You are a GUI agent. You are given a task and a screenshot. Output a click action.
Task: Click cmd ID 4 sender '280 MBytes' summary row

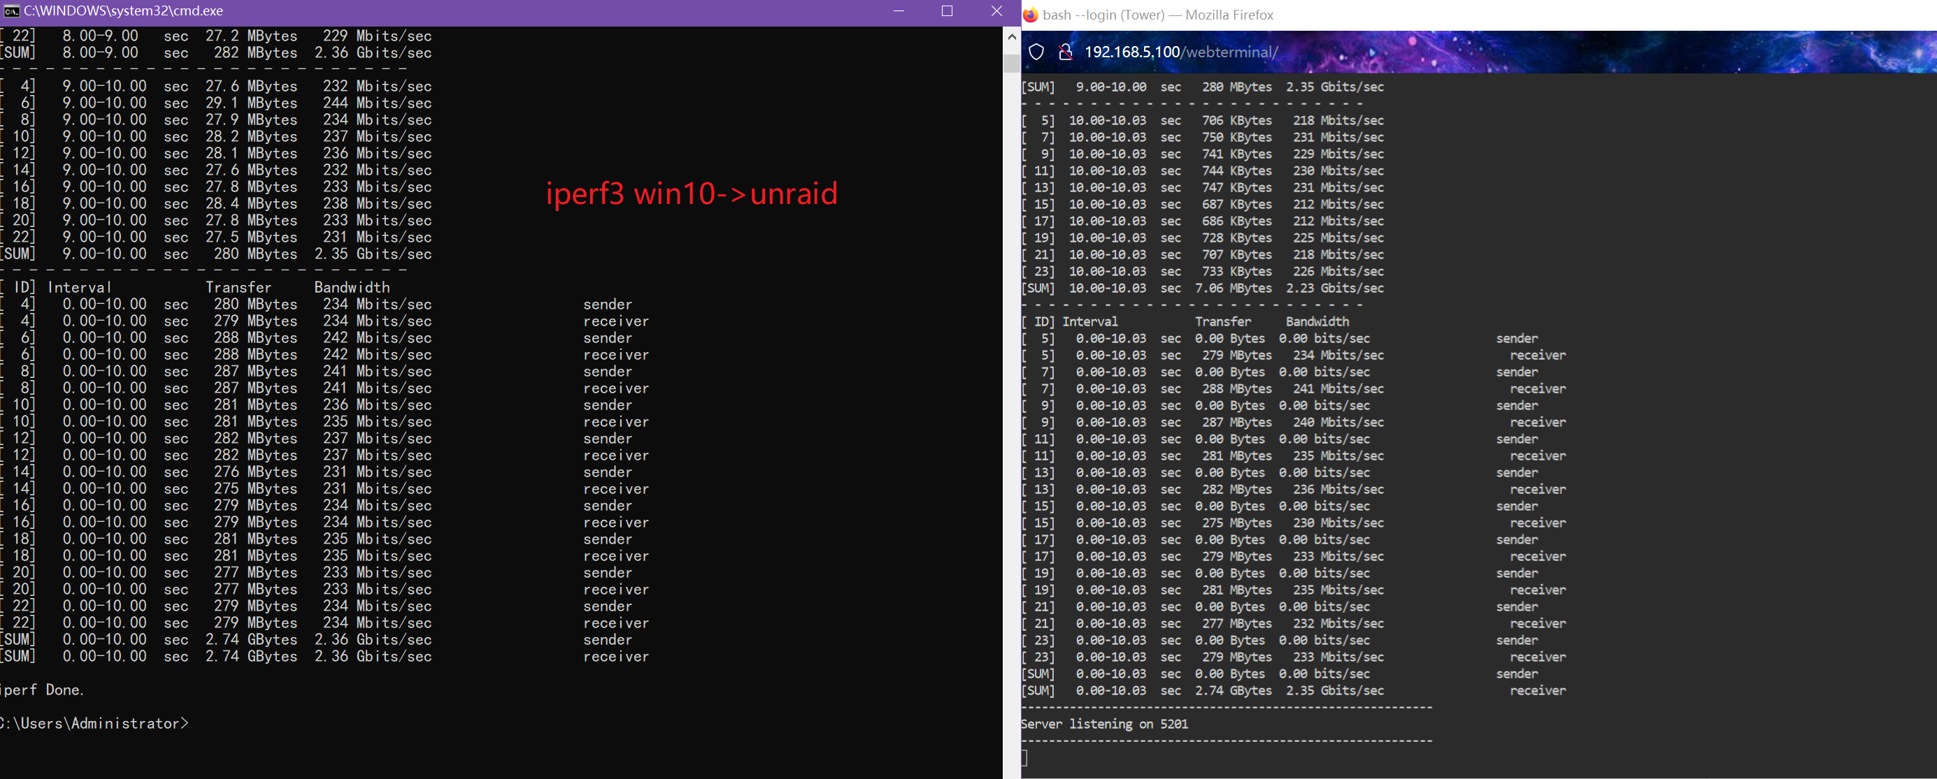[316, 304]
